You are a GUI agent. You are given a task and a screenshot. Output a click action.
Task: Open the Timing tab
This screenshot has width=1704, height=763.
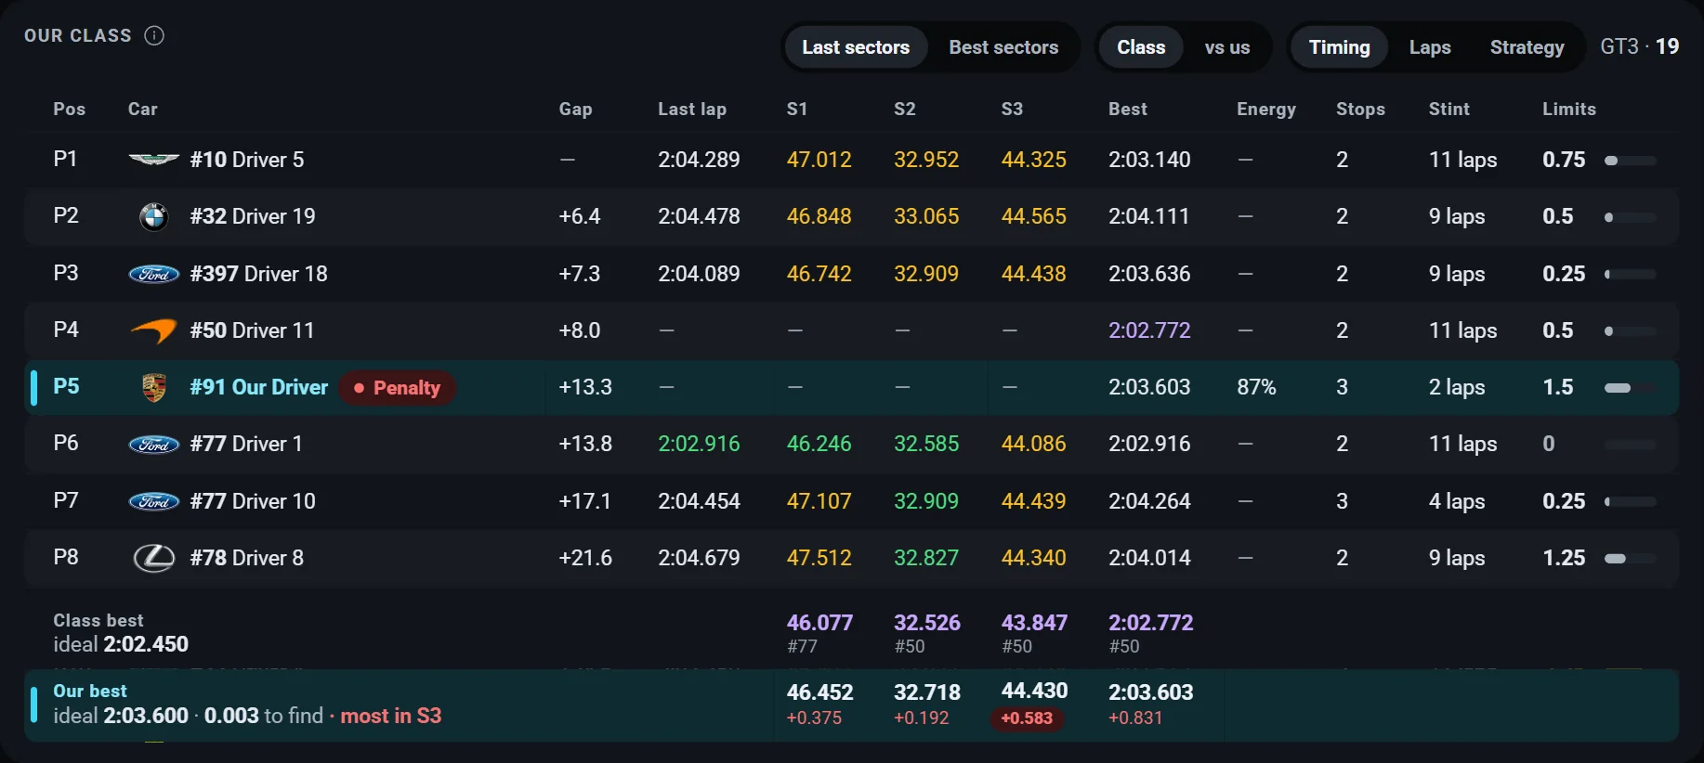coord(1339,47)
